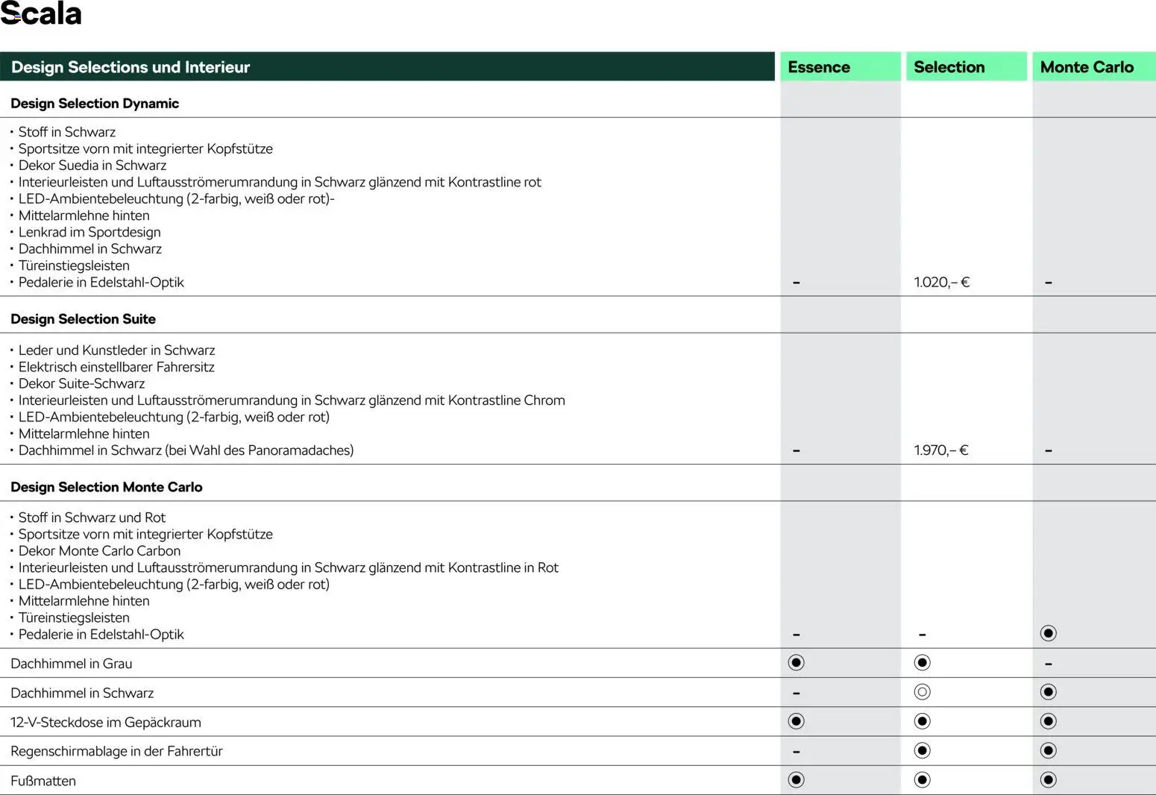Click the Design Selection Suite section heading
The image size is (1156, 795).
click(x=83, y=318)
